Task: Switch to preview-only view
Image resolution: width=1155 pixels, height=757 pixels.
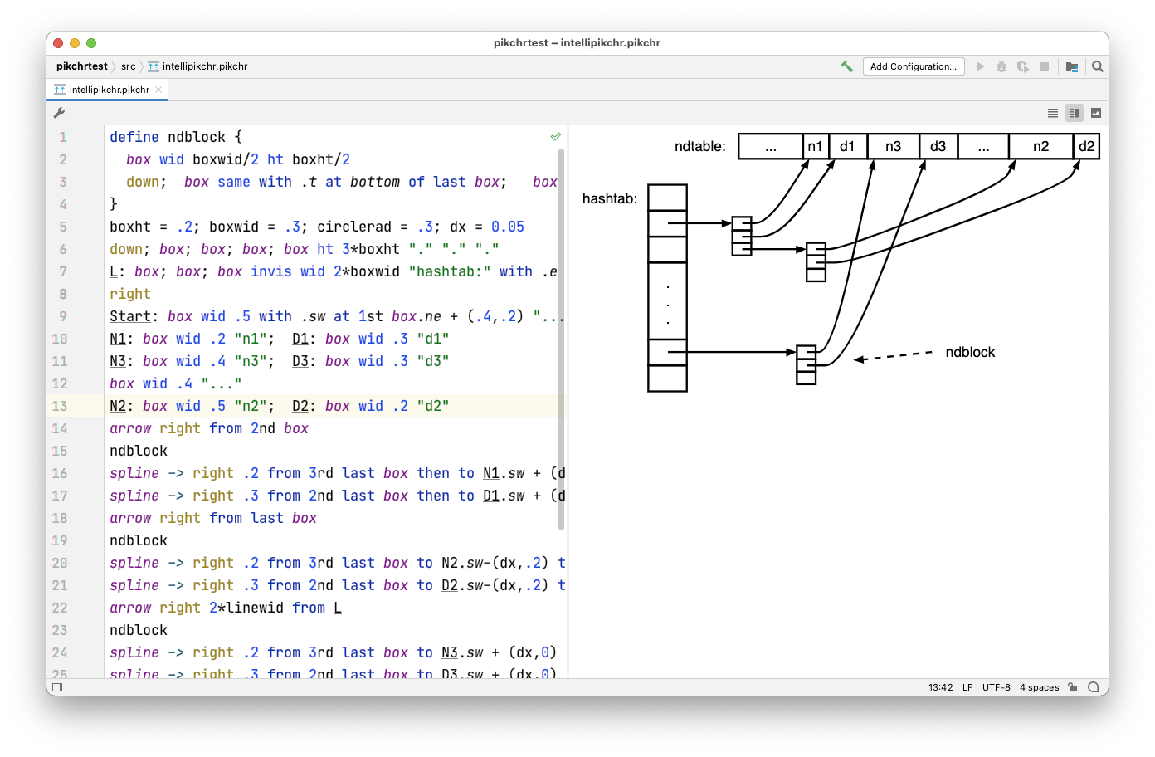Action: 1096,113
